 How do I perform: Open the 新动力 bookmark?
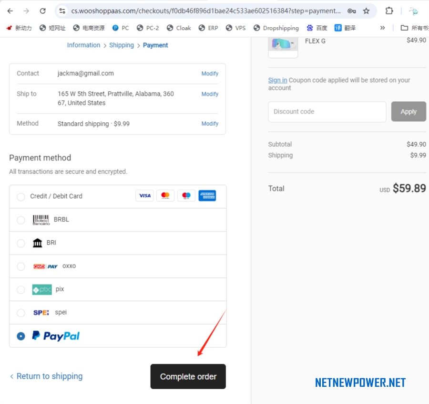tap(19, 28)
